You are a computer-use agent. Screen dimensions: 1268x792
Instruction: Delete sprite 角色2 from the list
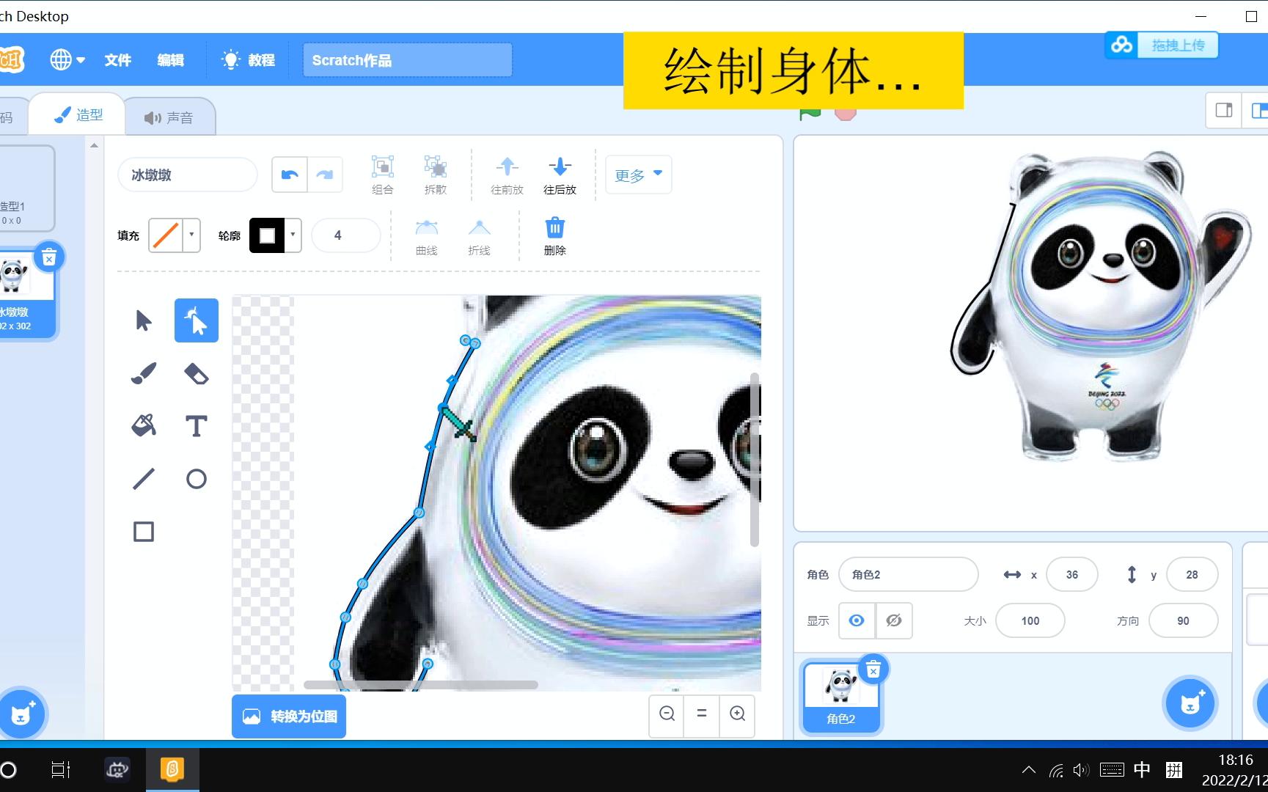pyautogui.click(x=873, y=669)
